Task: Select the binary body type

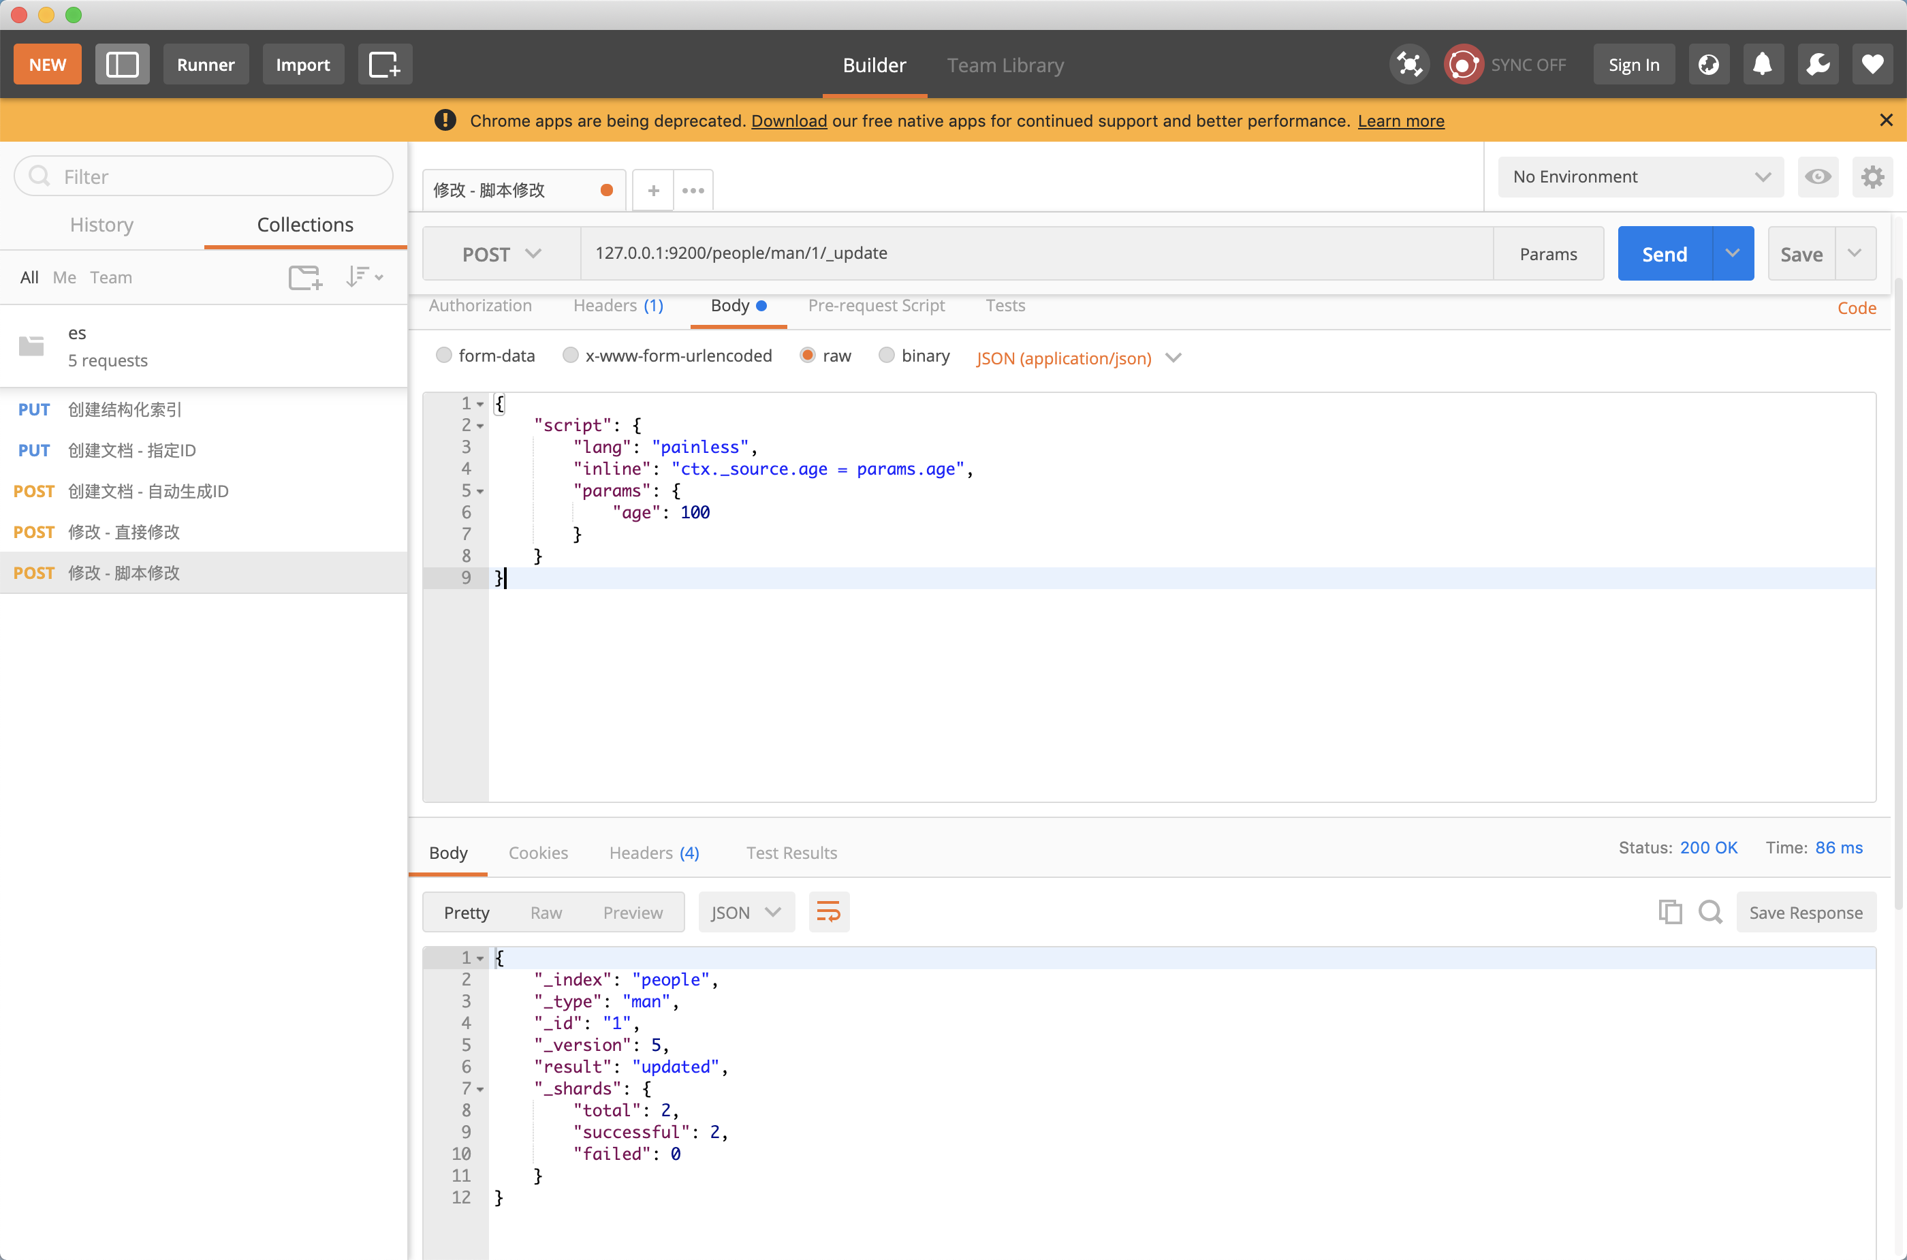Action: point(886,355)
